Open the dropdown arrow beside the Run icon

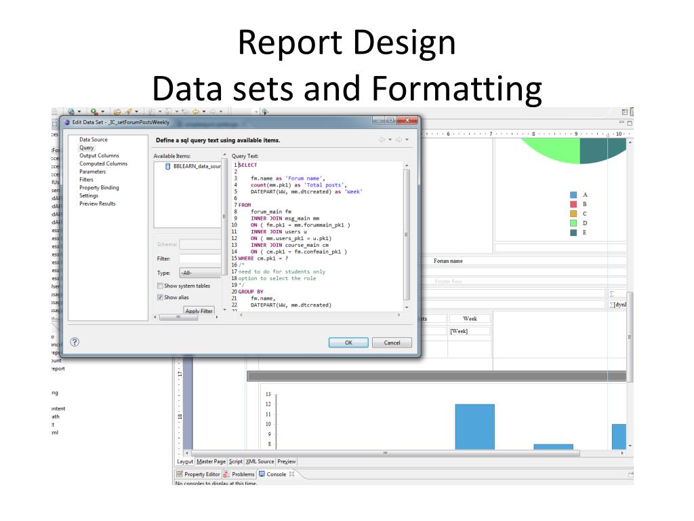pyautogui.click(x=103, y=112)
